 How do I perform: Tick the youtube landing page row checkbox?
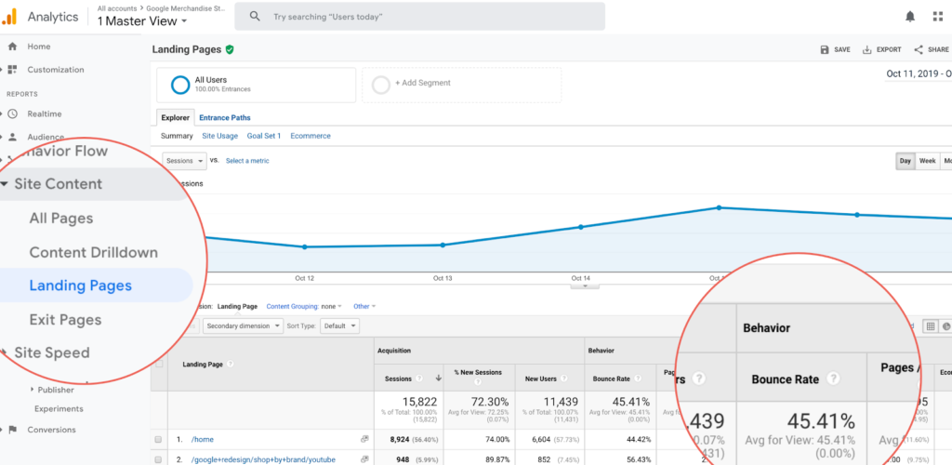pos(158,460)
